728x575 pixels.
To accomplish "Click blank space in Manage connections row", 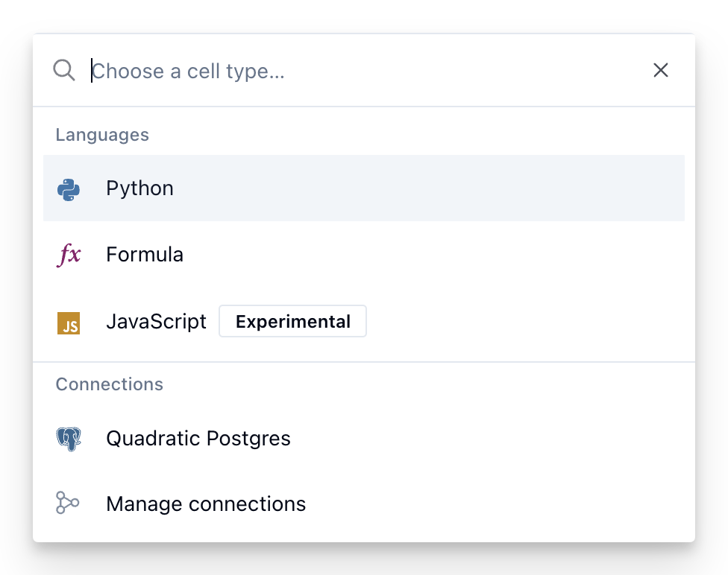I will [x=485, y=504].
